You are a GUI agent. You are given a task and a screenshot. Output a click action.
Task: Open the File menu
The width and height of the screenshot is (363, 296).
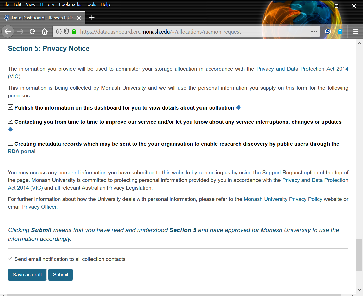pos(6,4)
